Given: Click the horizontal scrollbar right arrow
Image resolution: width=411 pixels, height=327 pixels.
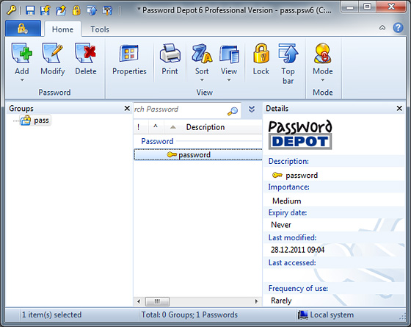Looking at the screenshot, I should [256, 301].
